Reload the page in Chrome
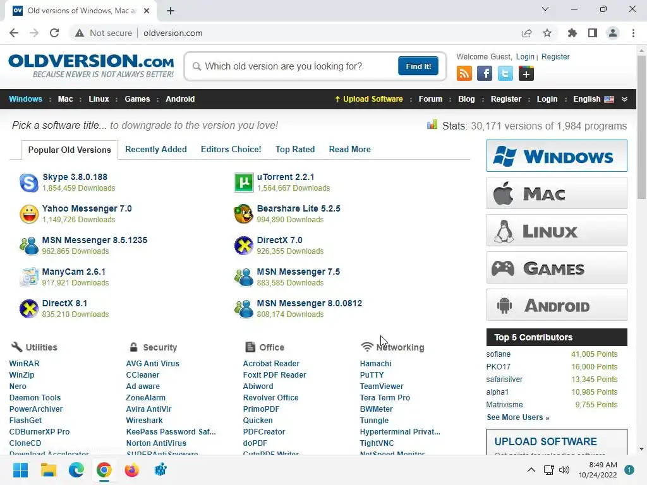 [x=54, y=33]
